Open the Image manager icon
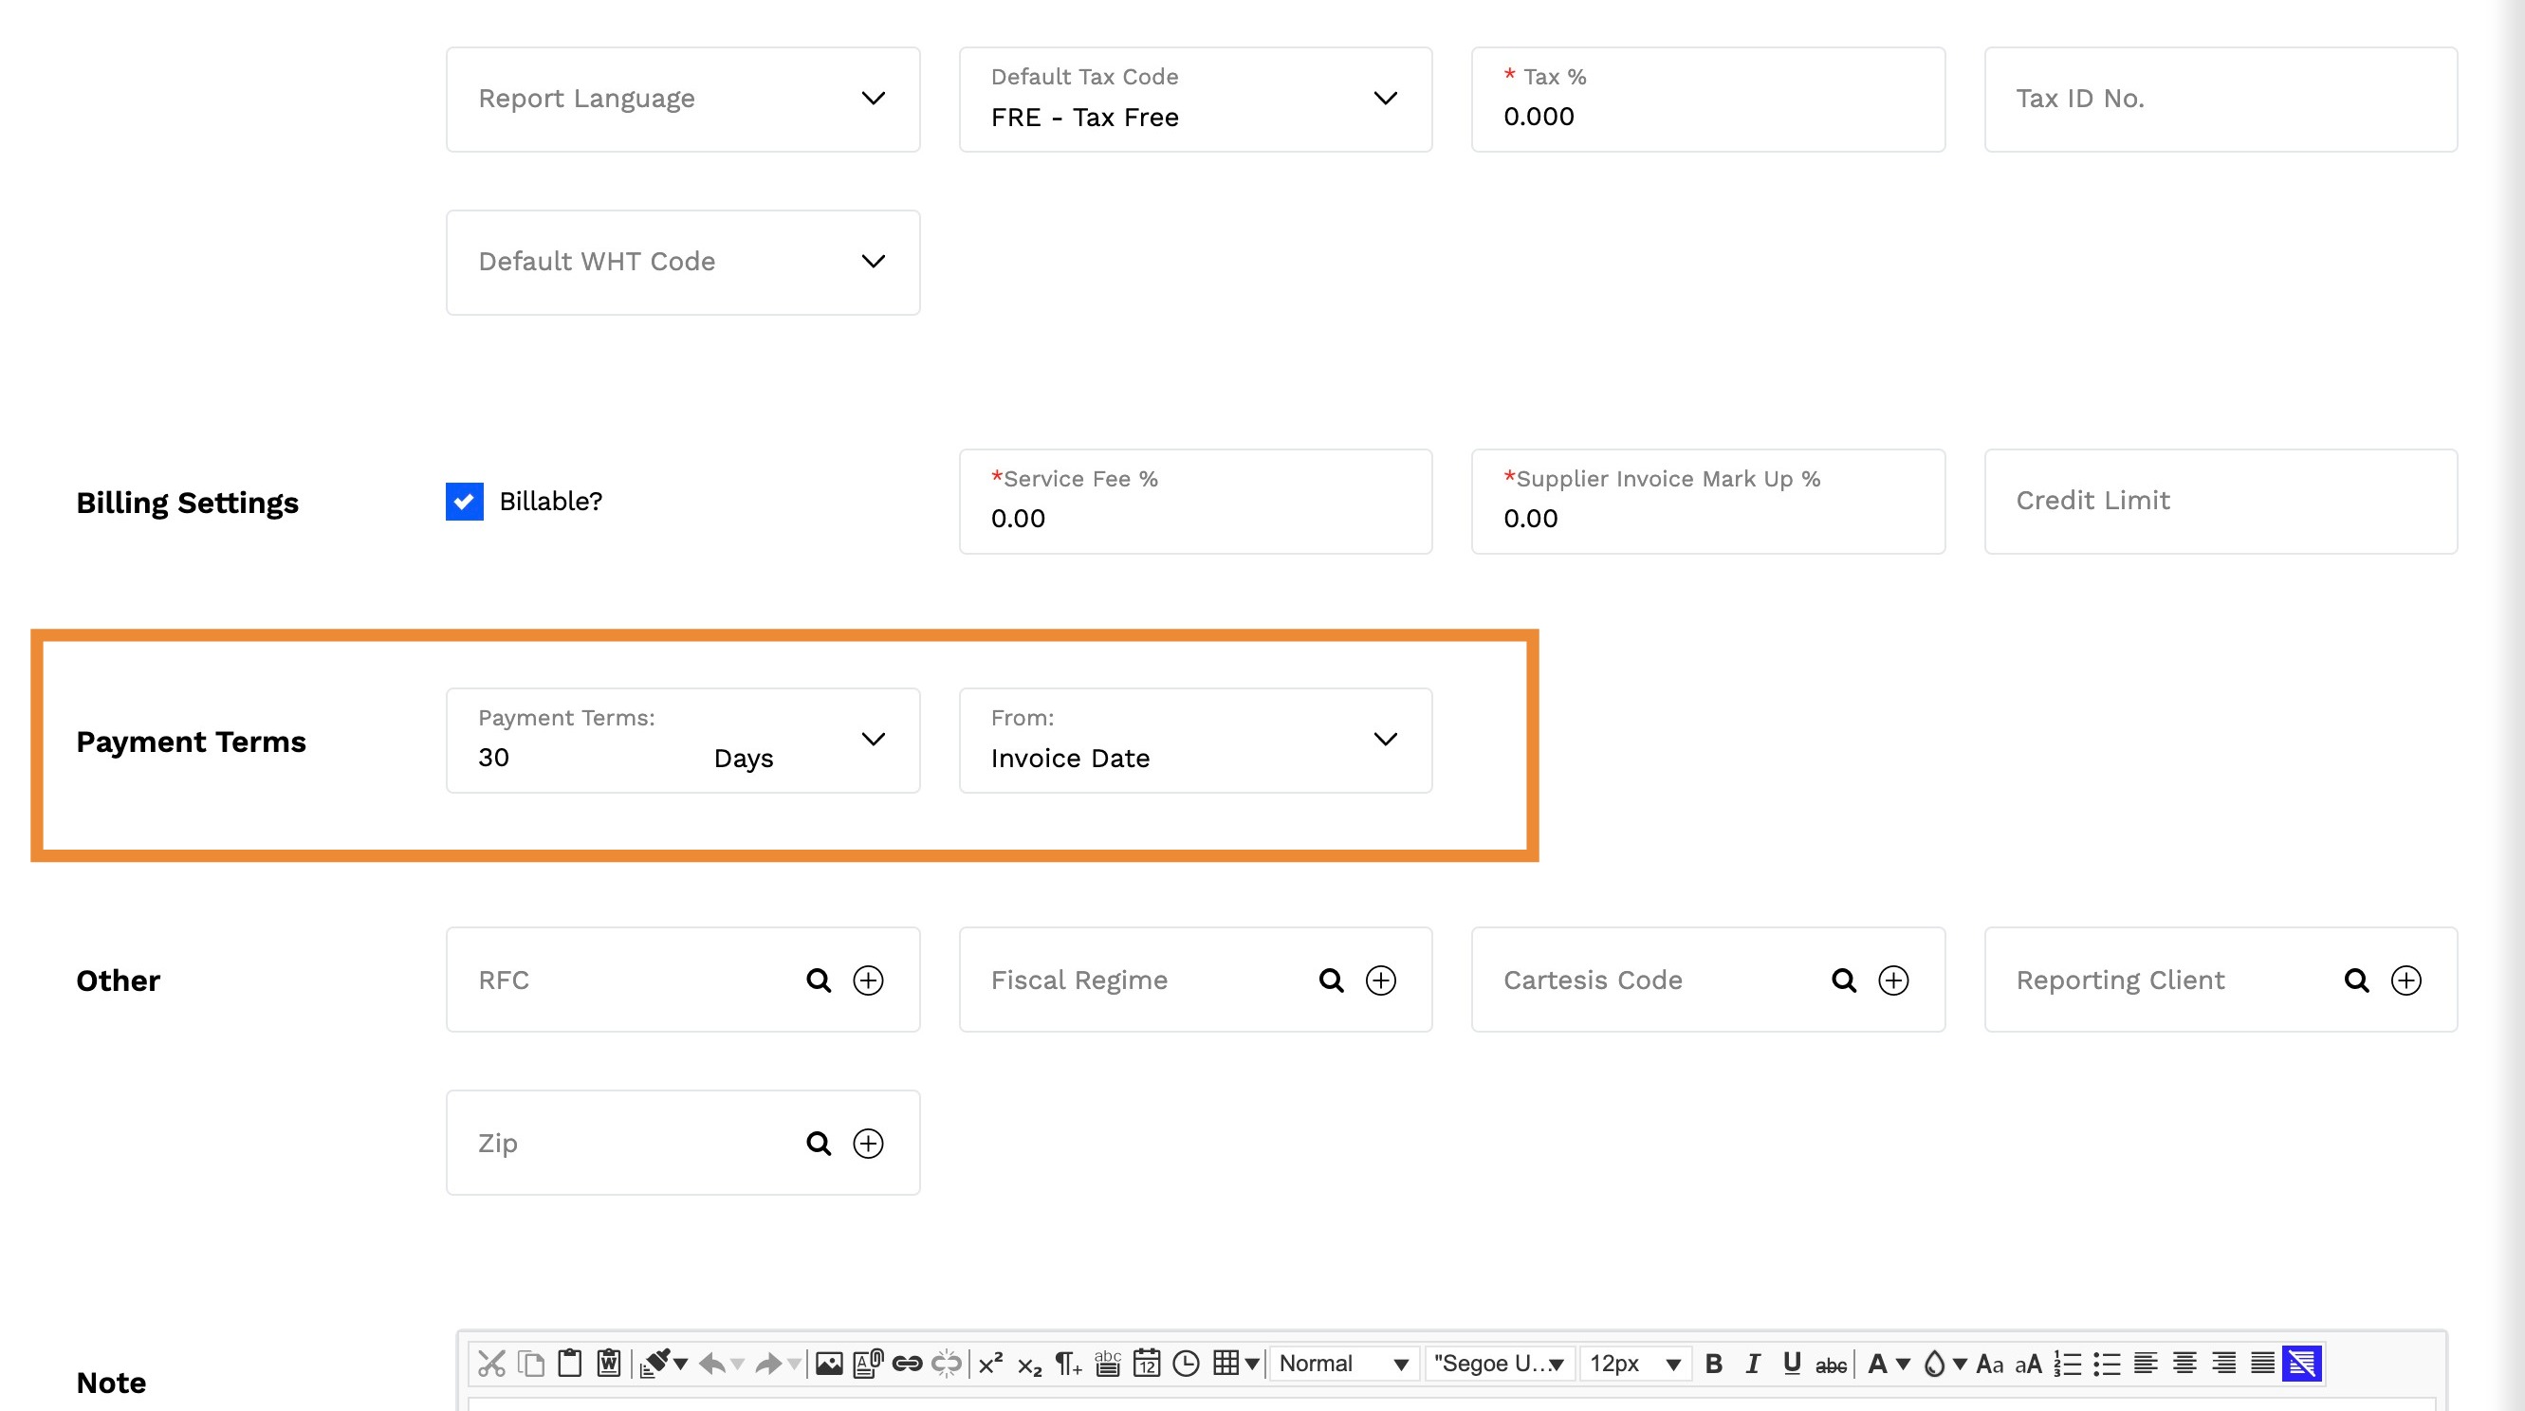Screen dimensions: 2525x1411 tap(829, 1363)
